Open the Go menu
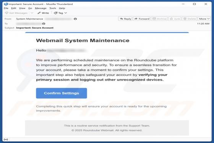This screenshot has height=143, width=214. [30, 8]
